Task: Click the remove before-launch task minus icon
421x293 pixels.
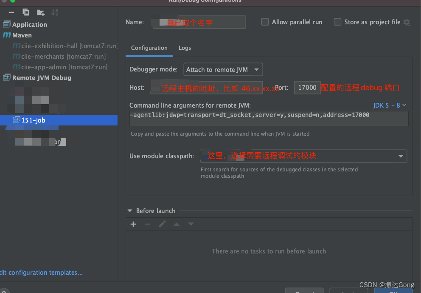Action: pyautogui.click(x=148, y=224)
